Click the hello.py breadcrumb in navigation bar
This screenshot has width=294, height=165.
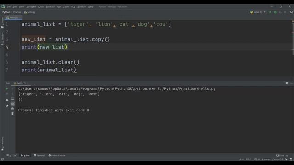point(30,12)
